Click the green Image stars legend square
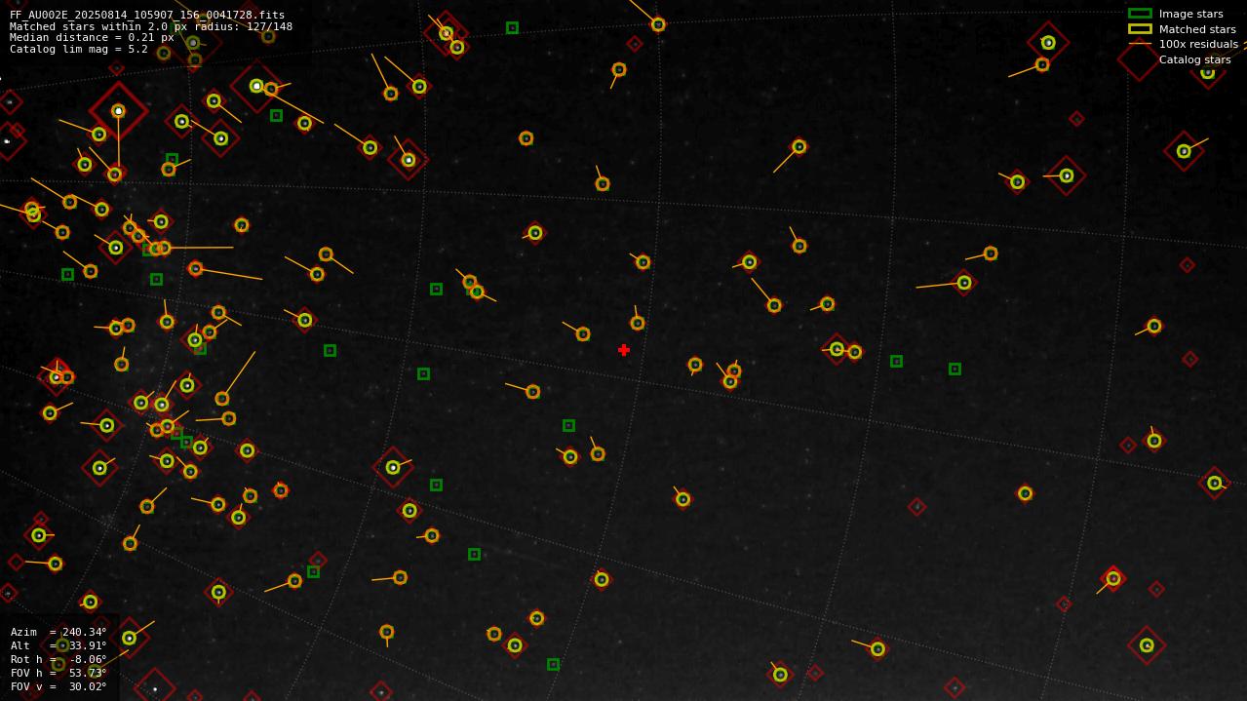 coord(1140,14)
